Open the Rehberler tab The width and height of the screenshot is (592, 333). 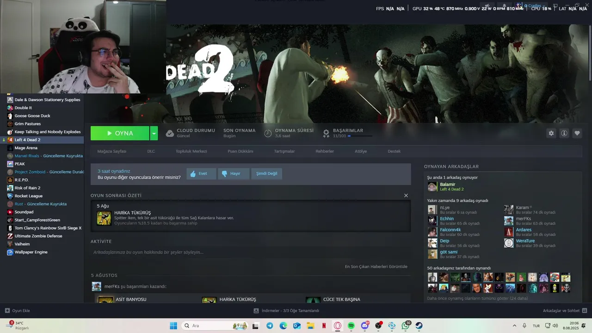[325, 151]
